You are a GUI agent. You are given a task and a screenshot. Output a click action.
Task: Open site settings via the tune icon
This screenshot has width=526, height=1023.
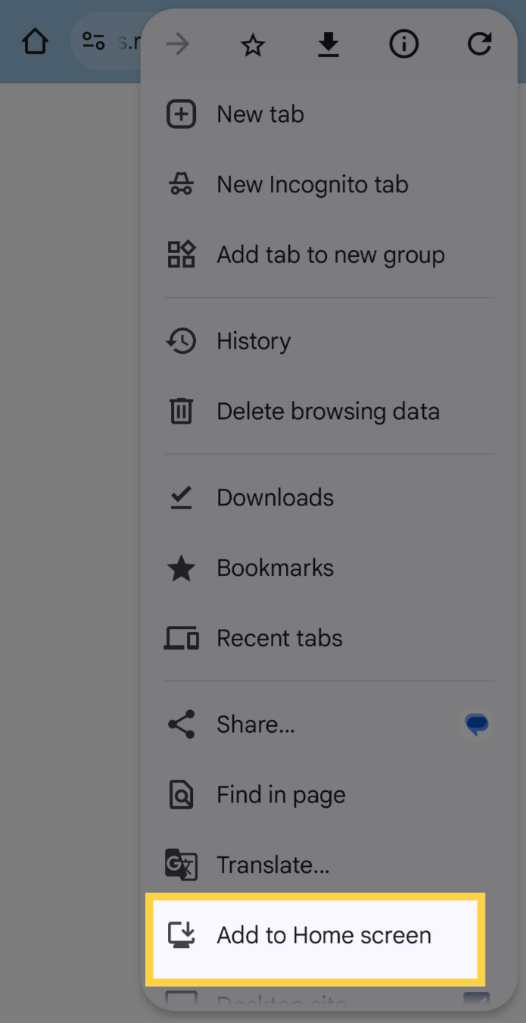(x=94, y=41)
